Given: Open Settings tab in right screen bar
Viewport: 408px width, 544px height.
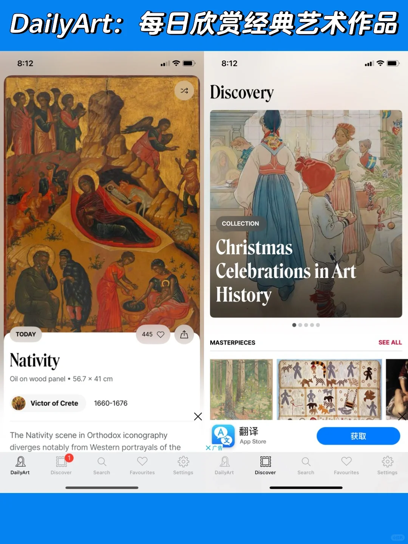Looking at the screenshot, I should click(x=387, y=465).
